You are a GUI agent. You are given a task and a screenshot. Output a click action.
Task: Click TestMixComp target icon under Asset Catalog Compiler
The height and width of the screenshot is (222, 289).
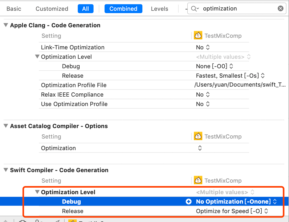point(198,136)
